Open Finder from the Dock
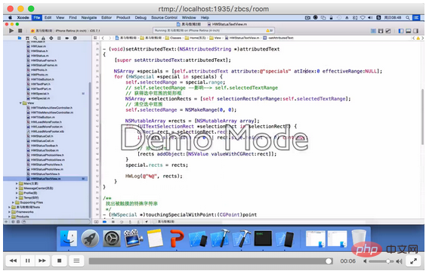 click(x=69, y=239)
